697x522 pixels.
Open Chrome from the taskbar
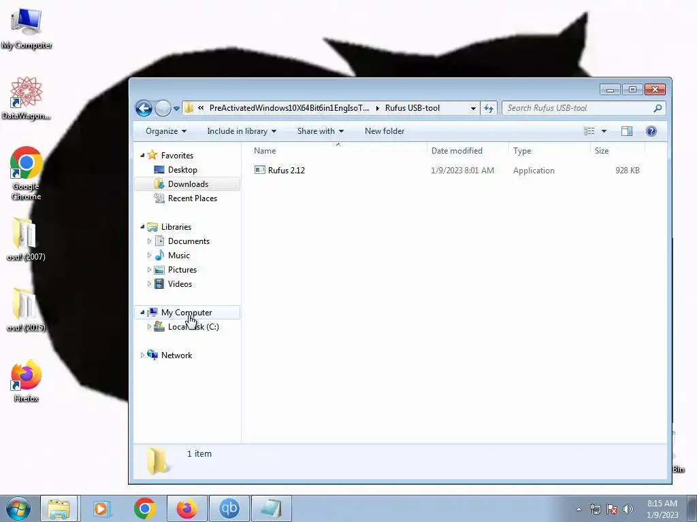(x=144, y=508)
